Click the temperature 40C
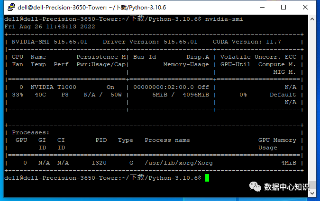The image size is (320, 201). [40, 95]
